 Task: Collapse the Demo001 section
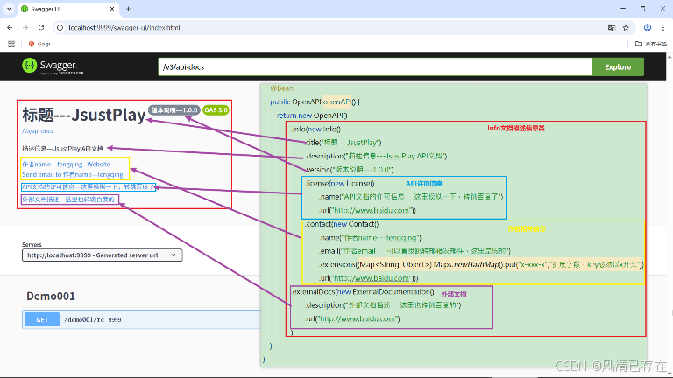click(51, 296)
